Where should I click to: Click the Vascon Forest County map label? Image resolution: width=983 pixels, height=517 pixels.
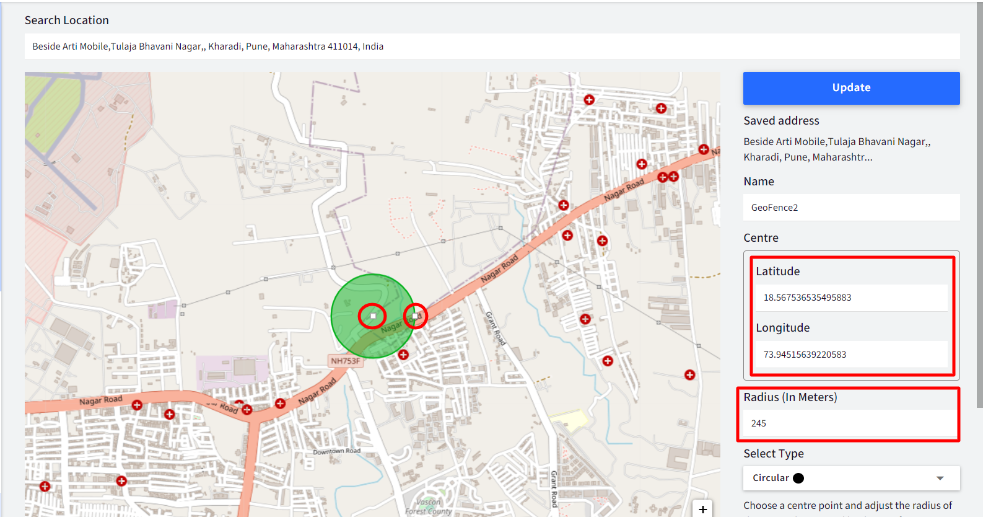[429, 507]
